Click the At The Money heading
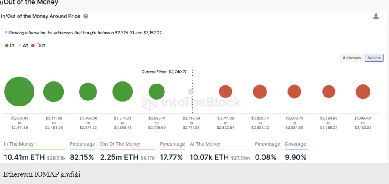This screenshot has height=184, width=389. 205,144
